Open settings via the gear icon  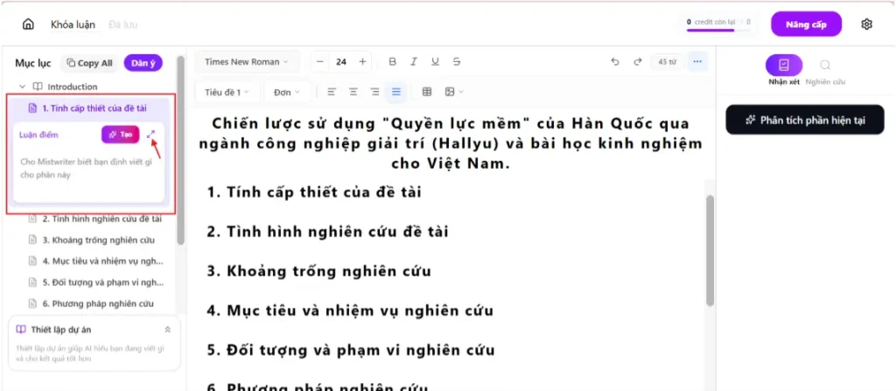[x=866, y=24]
